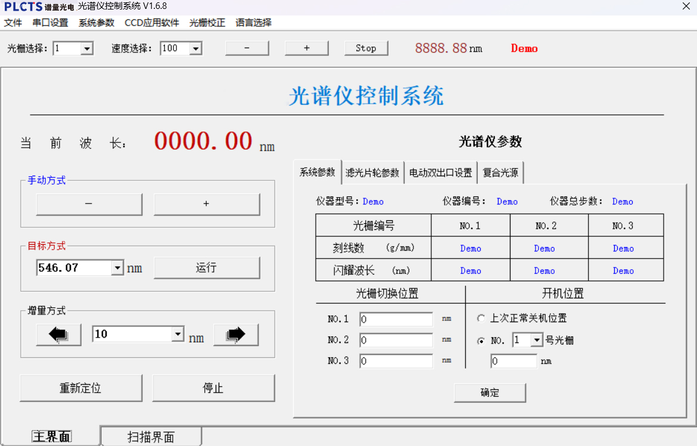Click the manual mode plus button
This screenshot has height=446, width=697.
click(207, 204)
